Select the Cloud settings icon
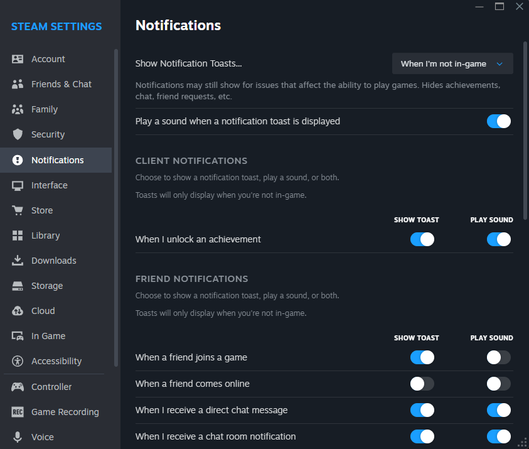This screenshot has width=529, height=449. point(17,310)
